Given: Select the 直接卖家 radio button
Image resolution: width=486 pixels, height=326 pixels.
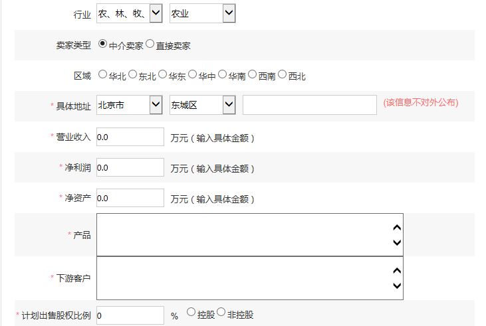Looking at the screenshot, I should coord(150,44).
